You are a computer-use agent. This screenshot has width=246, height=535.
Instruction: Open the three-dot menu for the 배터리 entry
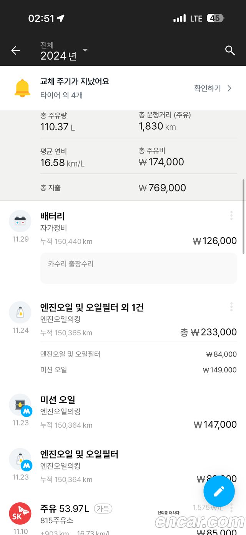tap(231, 215)
